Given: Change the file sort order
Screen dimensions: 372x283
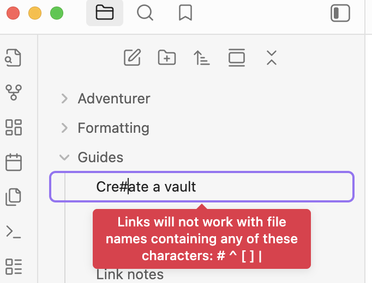Looking at the screenshot, I should click(202, 57).
